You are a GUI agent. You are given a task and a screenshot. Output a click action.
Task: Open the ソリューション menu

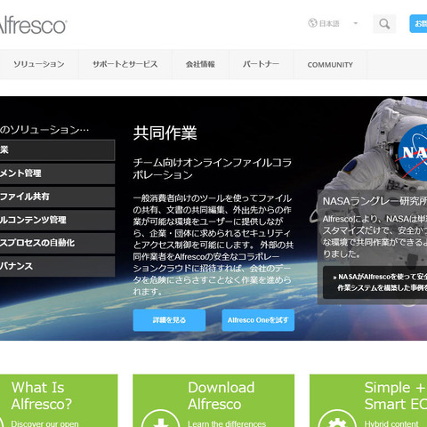click(x=39, y=64)
